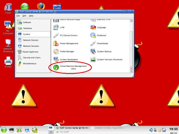
Task: Open PCI Device Drivers module
Action: 65,36
